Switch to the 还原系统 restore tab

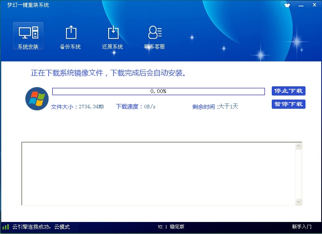[x=113, y=37]
